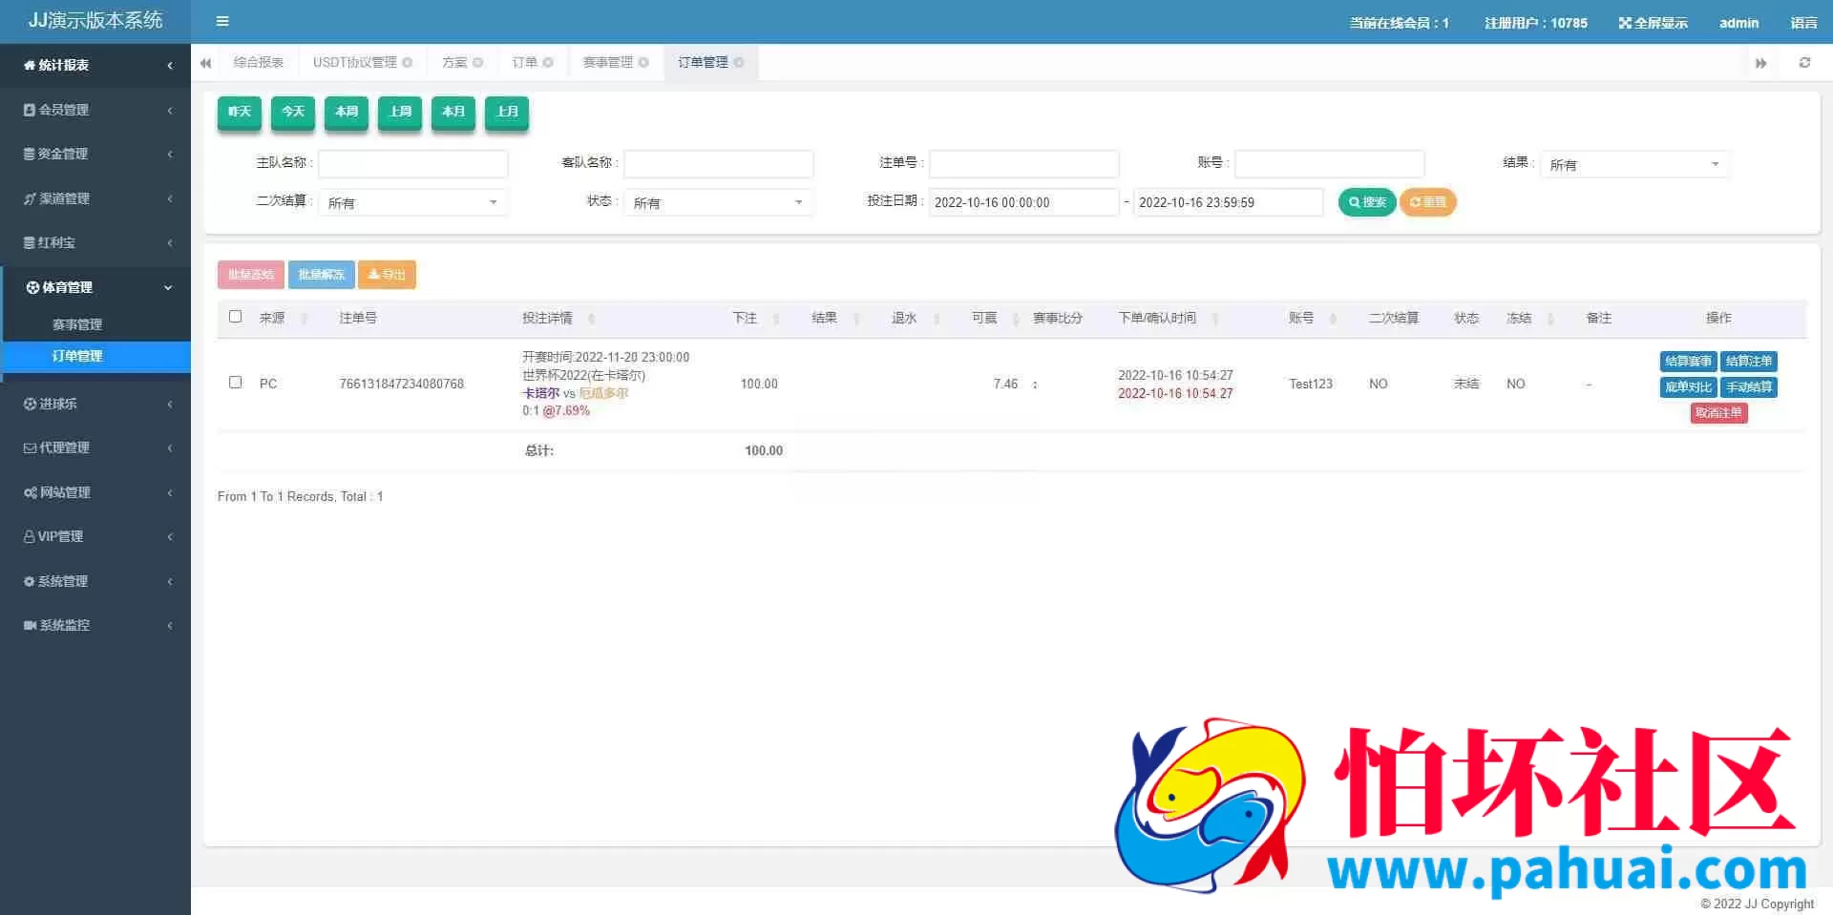Sort by the 下单/确认时间 column sort arrows
Screen dimensions: 1833x915
[x=1214, y=319]
